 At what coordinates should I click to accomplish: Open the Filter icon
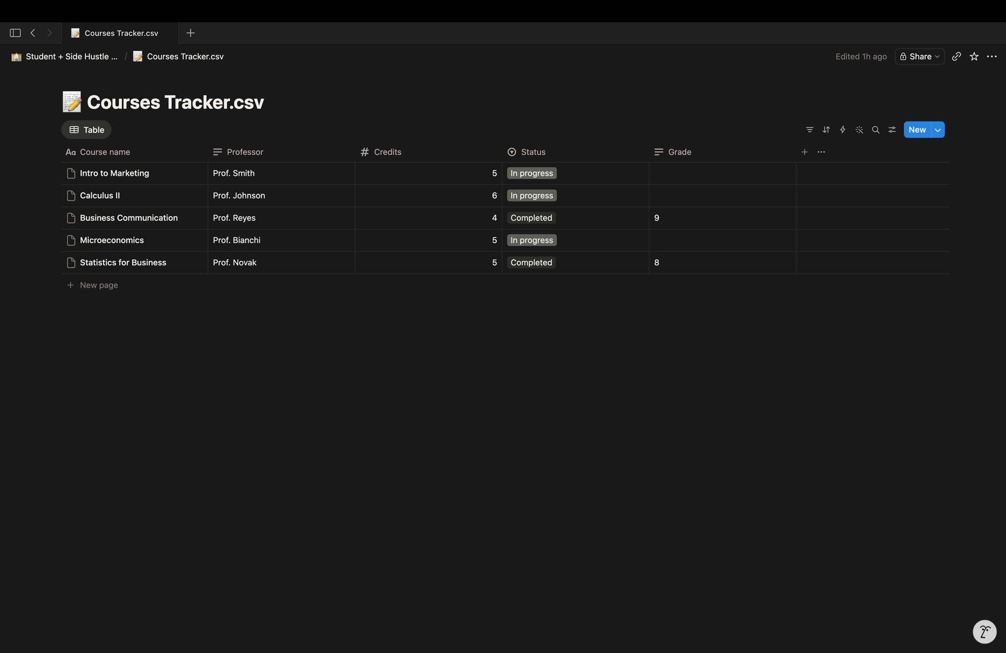(x=810, y=130)
